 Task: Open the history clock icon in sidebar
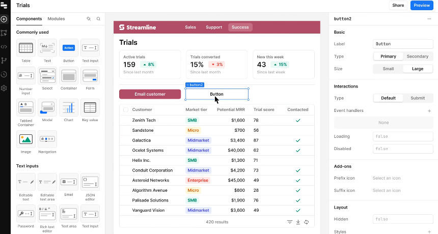[4, 74]
